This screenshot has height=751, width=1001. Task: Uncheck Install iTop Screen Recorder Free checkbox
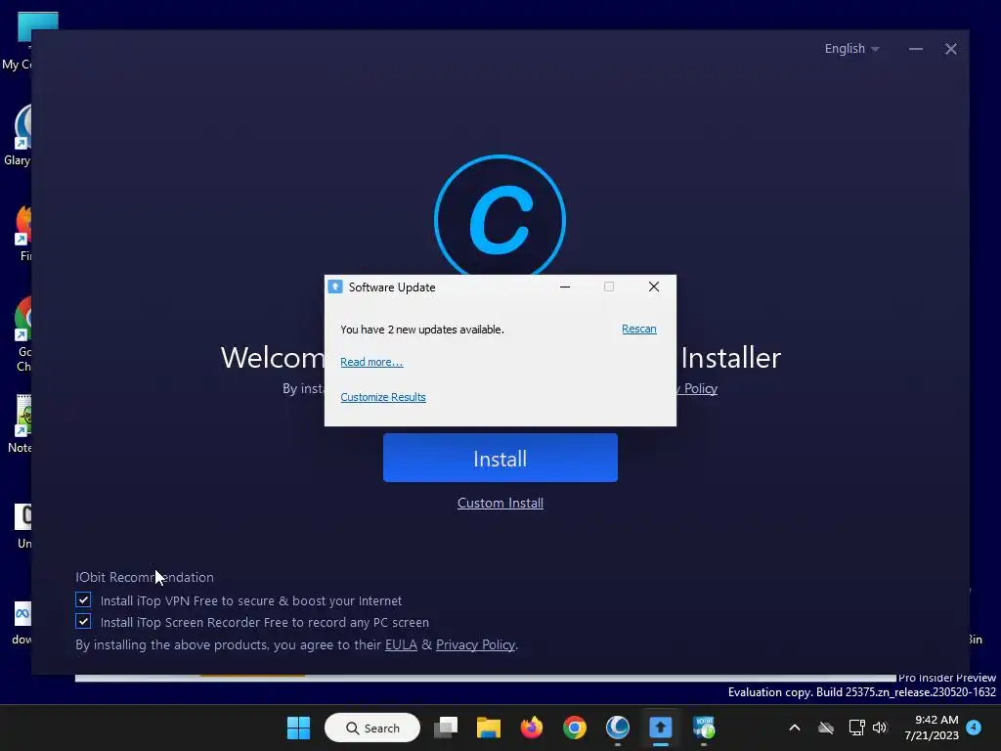coord(83,621)
